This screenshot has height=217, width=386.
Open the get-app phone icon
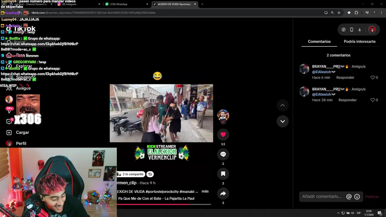point(352,30)
